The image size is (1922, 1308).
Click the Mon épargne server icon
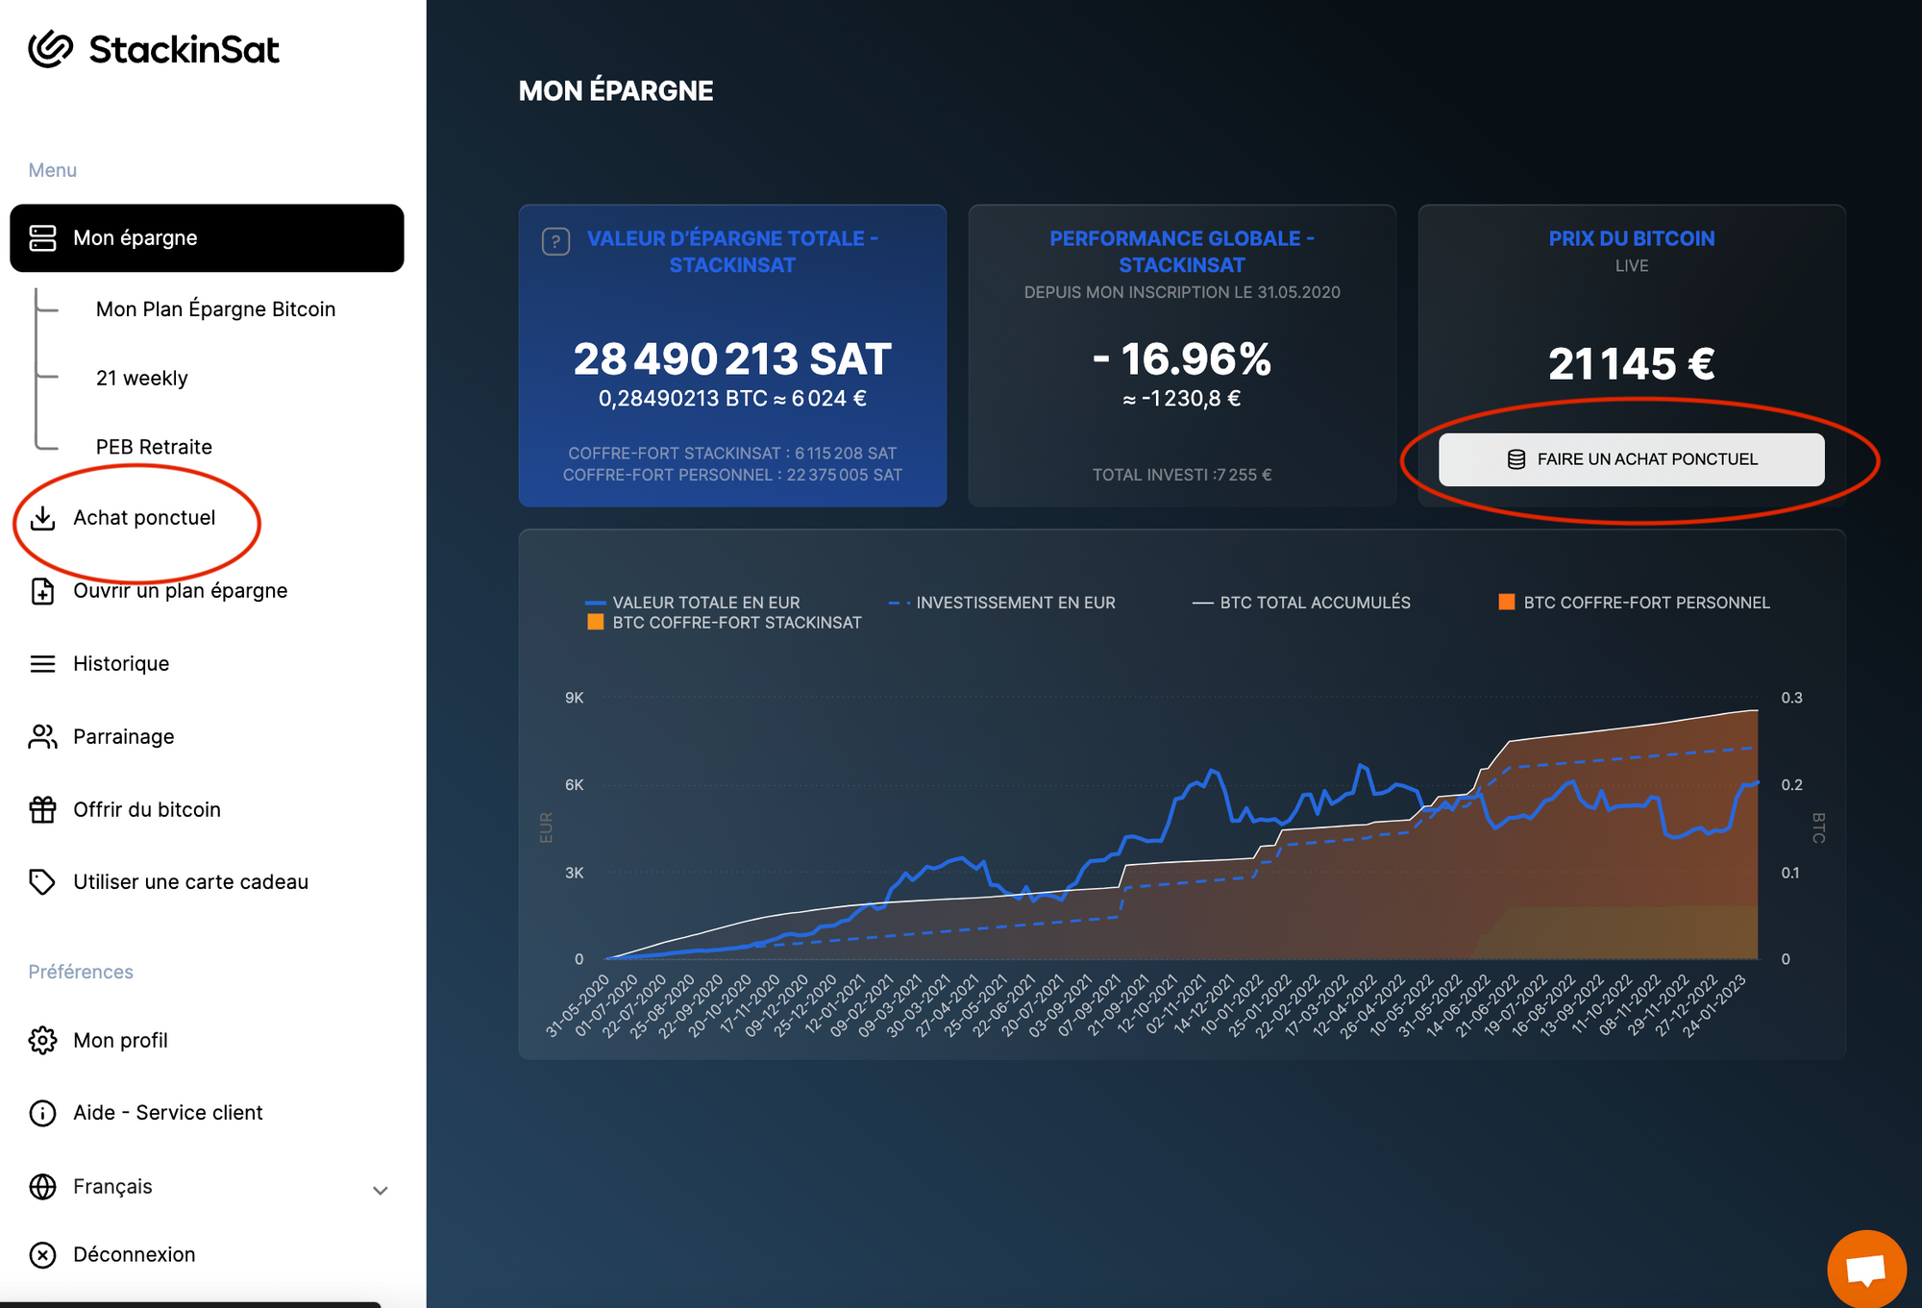pos(42,238)
